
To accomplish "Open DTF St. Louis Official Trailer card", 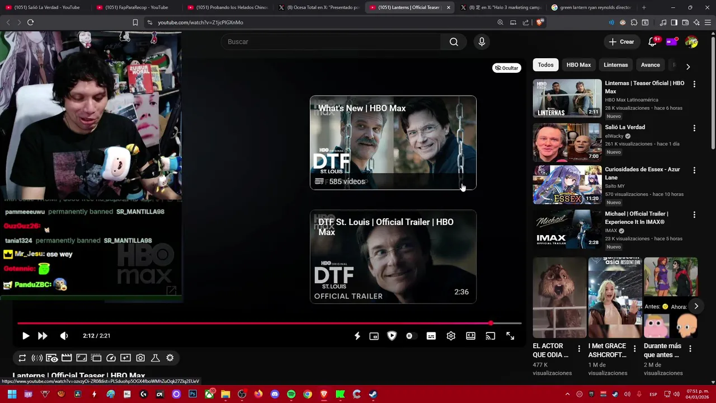I will click(393, 257).
